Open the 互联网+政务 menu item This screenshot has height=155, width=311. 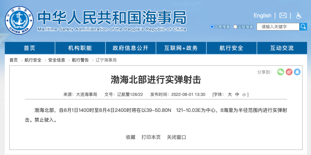181,48
